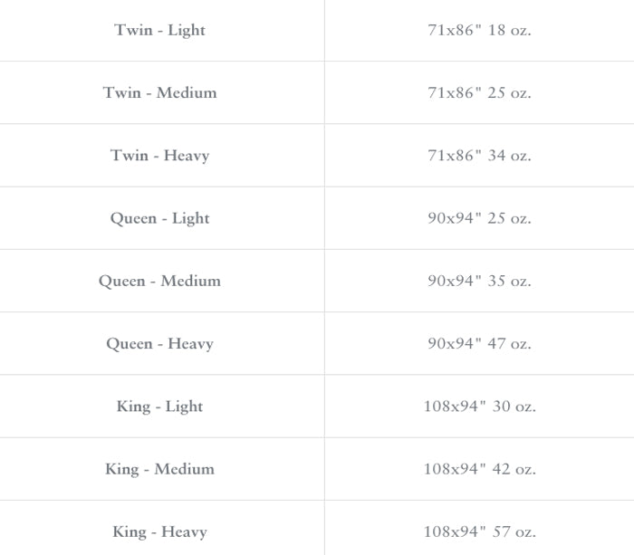Click the Twin - Heavy label cell

coord(160,156)
